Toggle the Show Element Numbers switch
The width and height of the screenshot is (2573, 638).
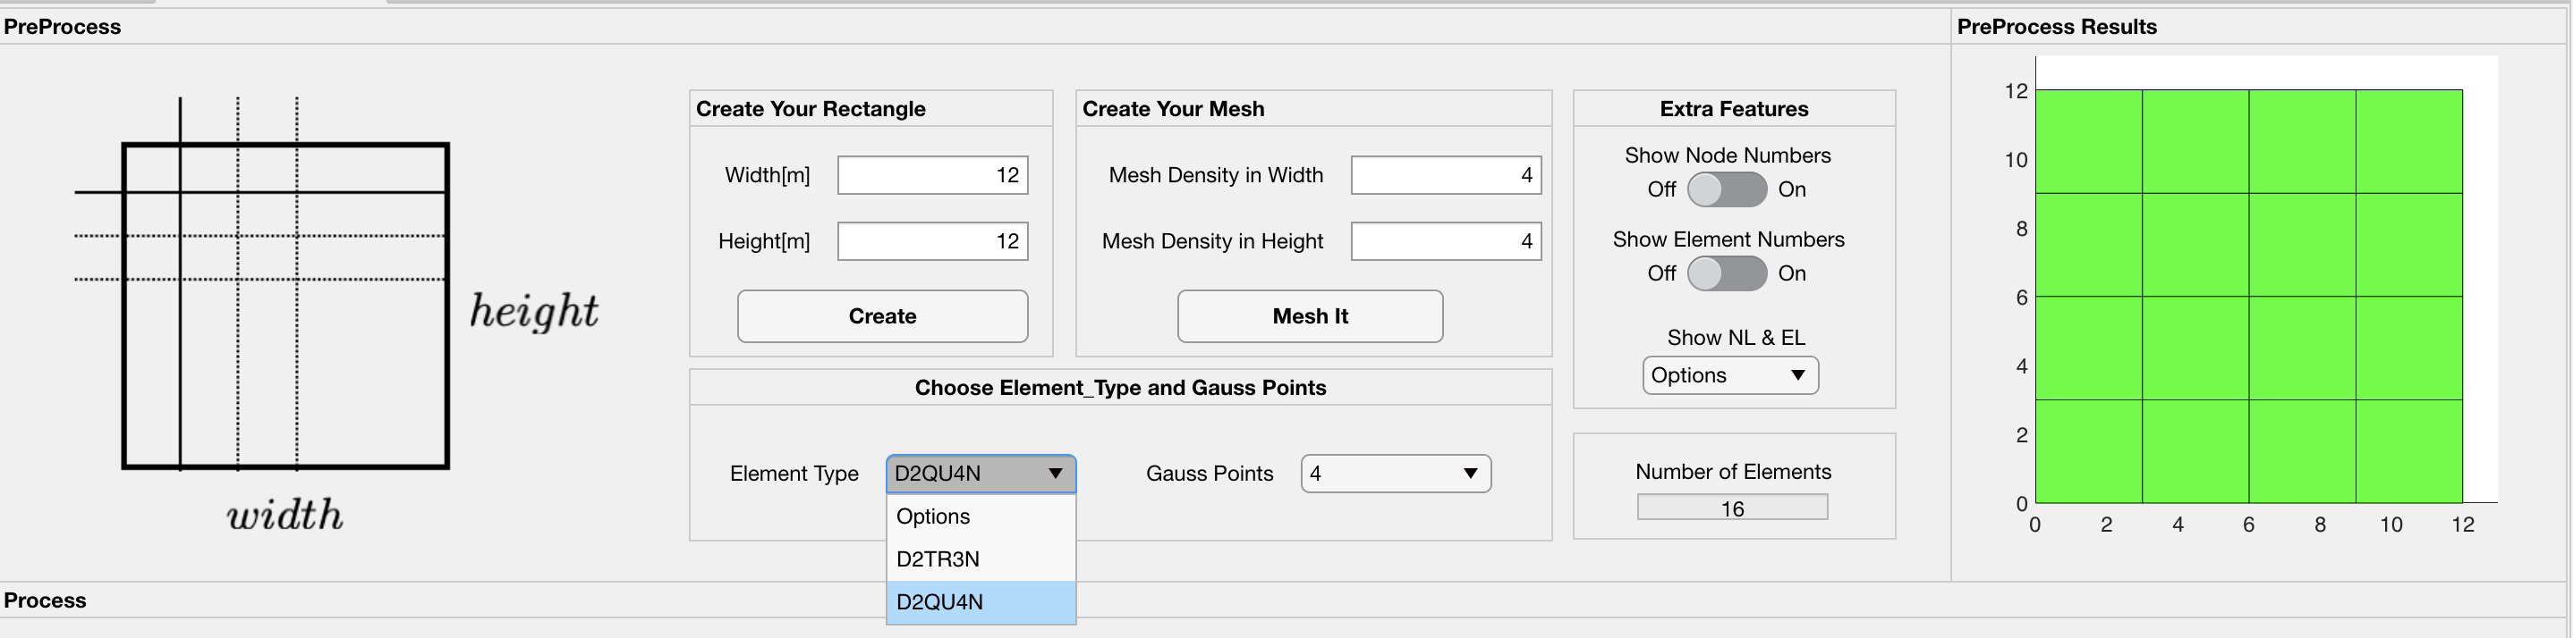(1727, 273)
